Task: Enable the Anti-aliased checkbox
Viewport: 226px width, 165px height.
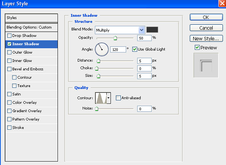Action: pyautogui.click(x=118, y=98)
